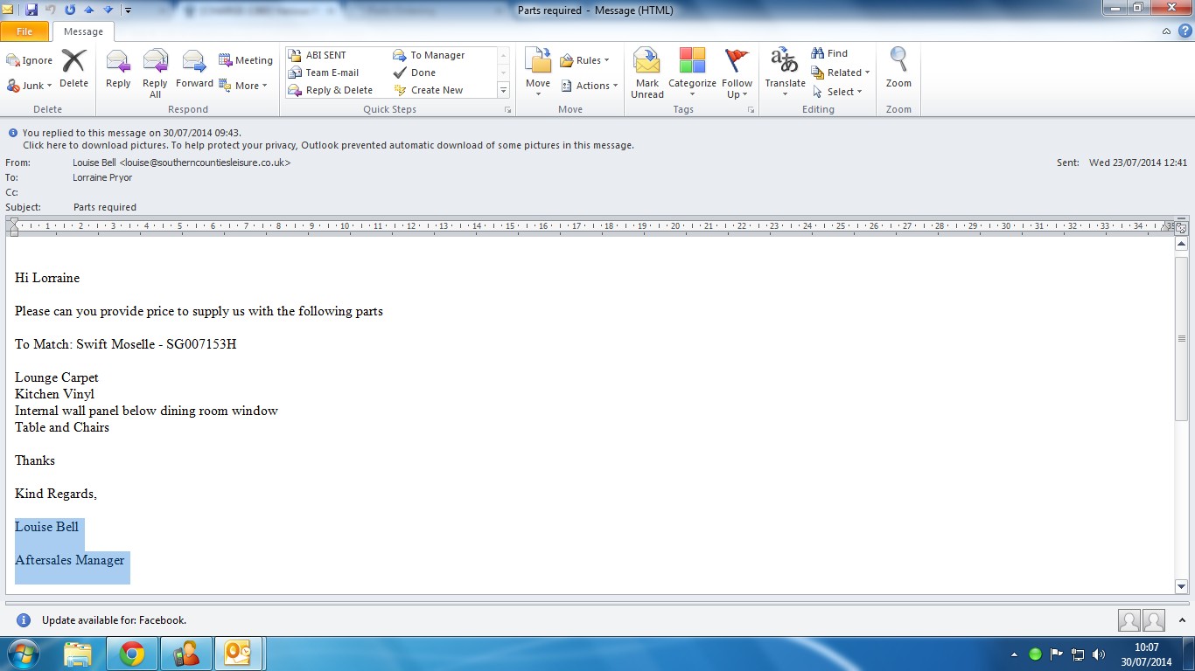Select the Message ribbon tab
Image resolution: width=1195 pixels, height=671 pixels.
coord(83,31)
